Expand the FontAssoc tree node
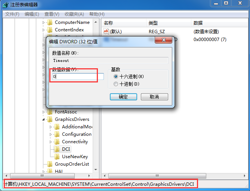 tap(43, 112)
